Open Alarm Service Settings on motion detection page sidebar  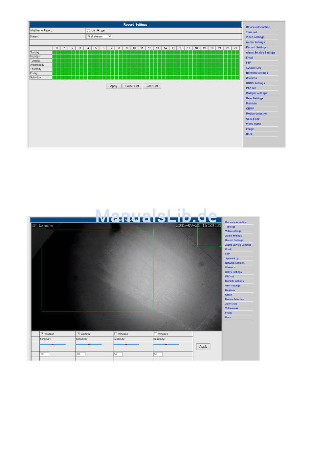pos(238,245)
